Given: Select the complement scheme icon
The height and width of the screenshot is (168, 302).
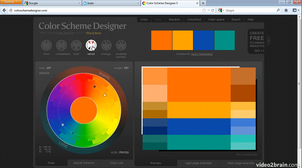Looking at the screenshot, I should tap(61, 45).
